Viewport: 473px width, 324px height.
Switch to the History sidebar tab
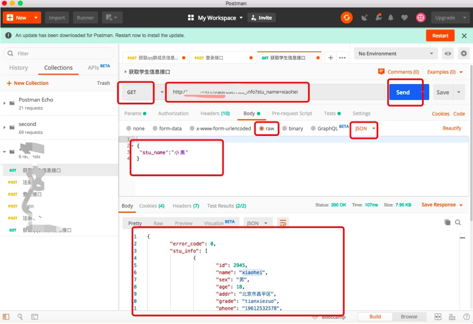point(18,68)
